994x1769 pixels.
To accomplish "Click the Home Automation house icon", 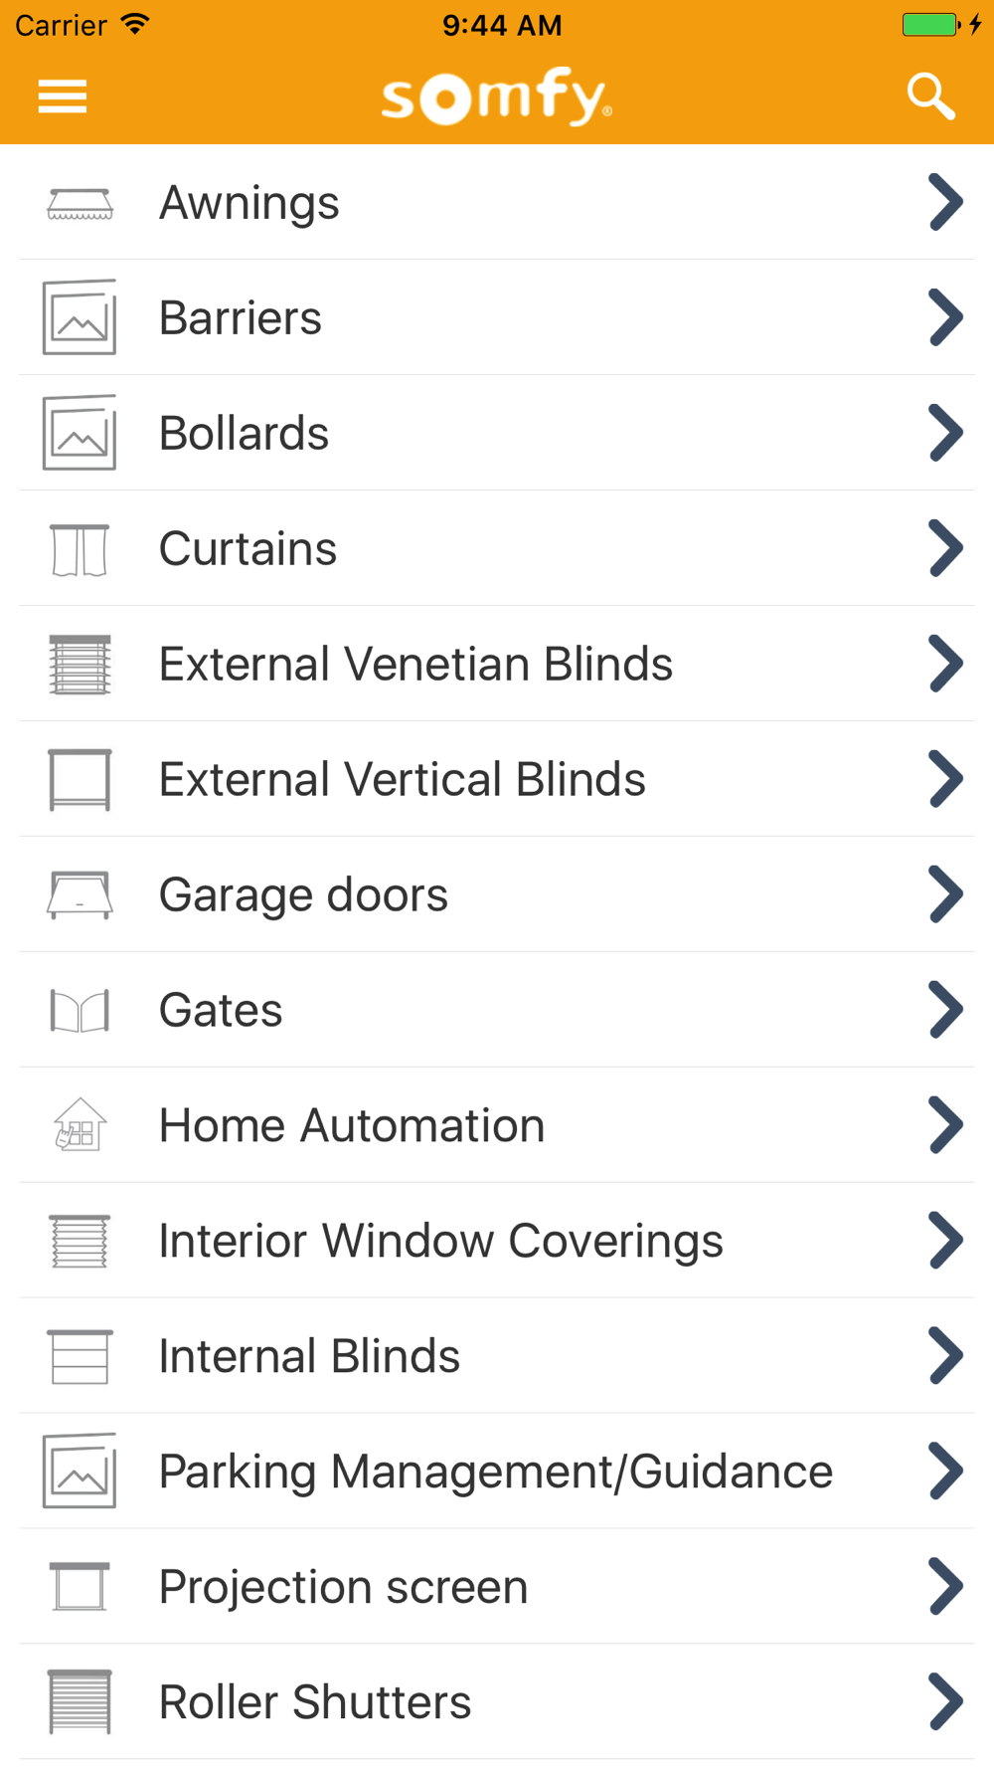I will (x=80, y=1125).
